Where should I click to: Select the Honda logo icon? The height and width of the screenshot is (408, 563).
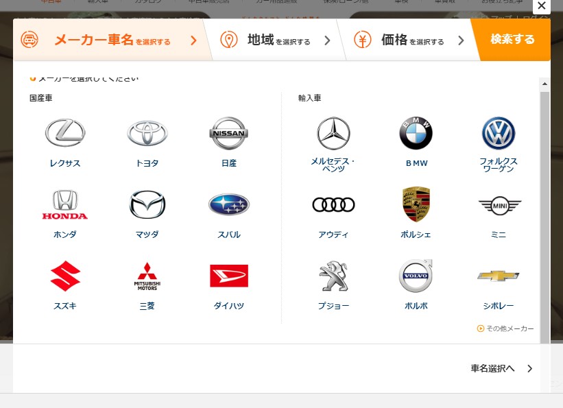click(x=65, y=204)
